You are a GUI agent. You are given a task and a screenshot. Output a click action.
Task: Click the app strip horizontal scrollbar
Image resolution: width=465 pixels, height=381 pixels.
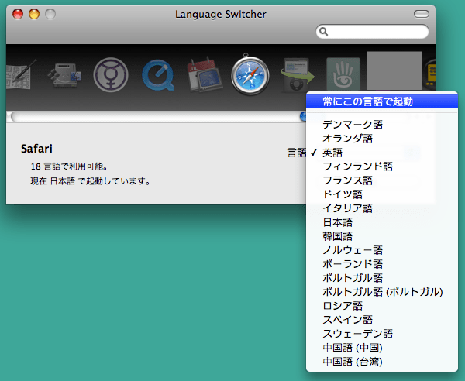click(157, 117)
